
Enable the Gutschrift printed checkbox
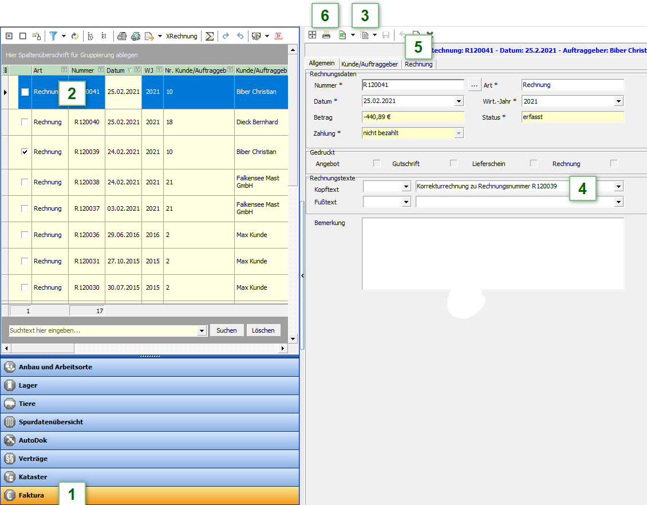[453, 164]
